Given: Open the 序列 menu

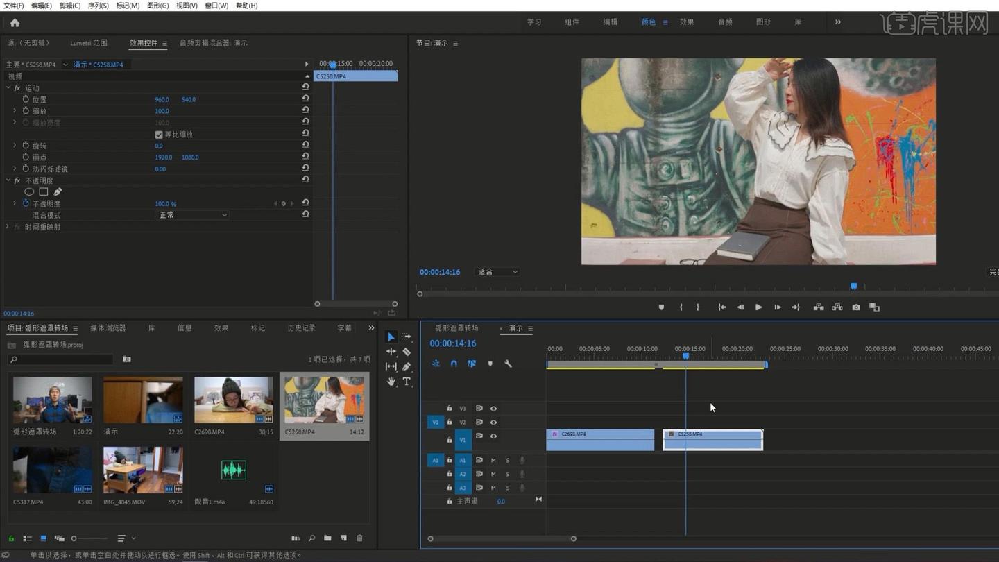Looking at the screenshot, I should pyautogui.click(x=99, y=6).
